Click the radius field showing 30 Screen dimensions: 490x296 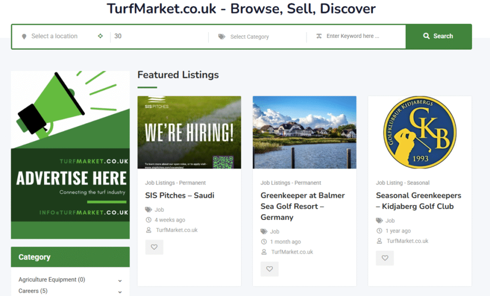click(158, 36)
